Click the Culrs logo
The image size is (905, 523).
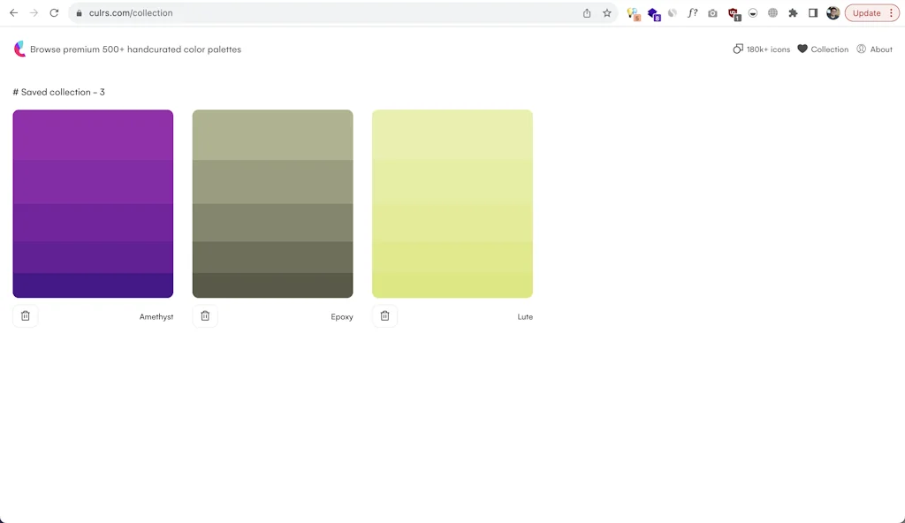click(18, 49)
